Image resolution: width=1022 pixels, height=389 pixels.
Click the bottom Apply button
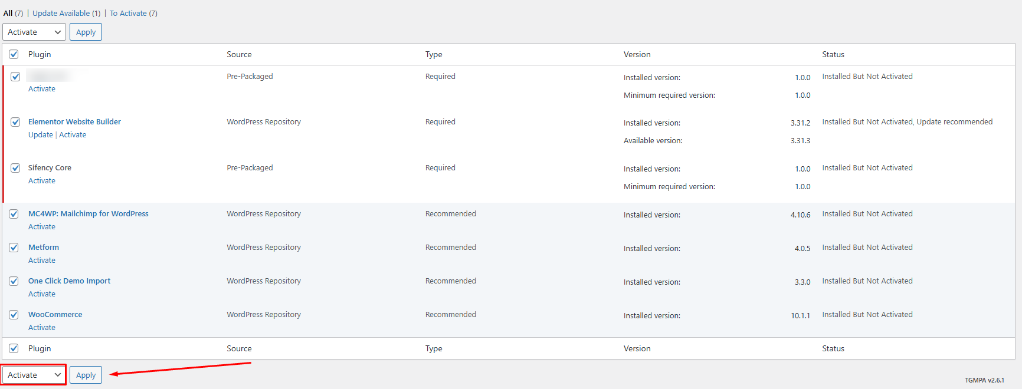tap(86, 375)
